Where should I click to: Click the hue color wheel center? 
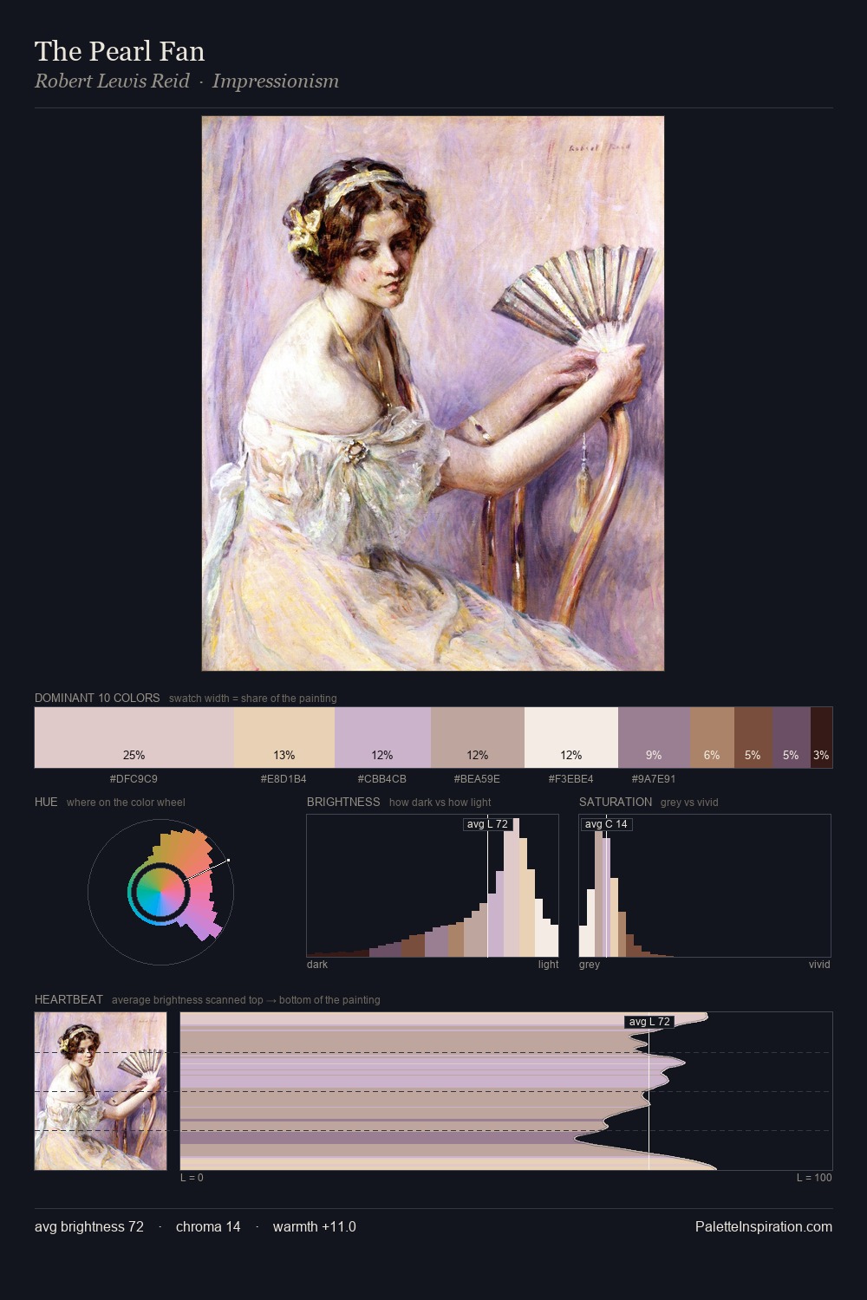tap(160, 891)
